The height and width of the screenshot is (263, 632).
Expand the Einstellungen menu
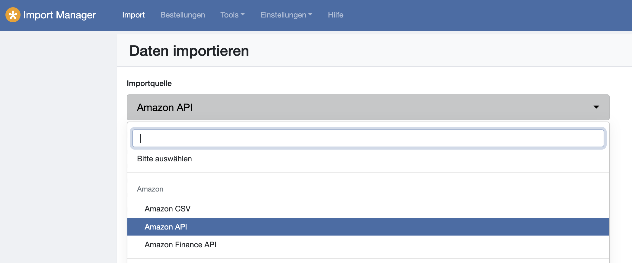[x=283, y=15]
